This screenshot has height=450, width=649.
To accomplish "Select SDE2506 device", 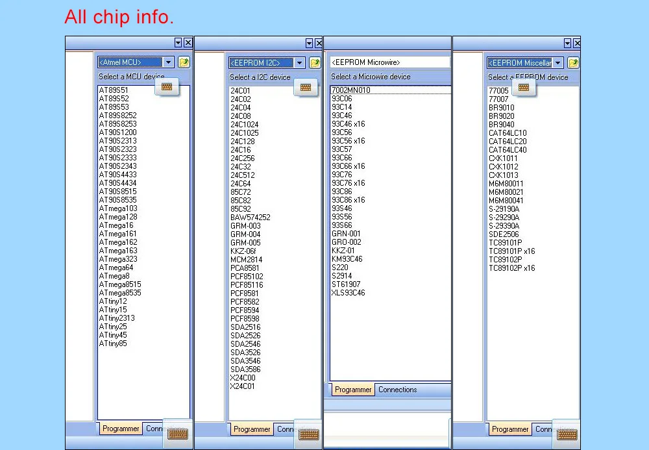I will [x=504, y=234].
